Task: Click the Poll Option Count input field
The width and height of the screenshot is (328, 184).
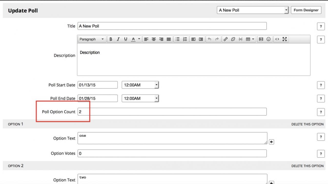Action: click(172, 112)
